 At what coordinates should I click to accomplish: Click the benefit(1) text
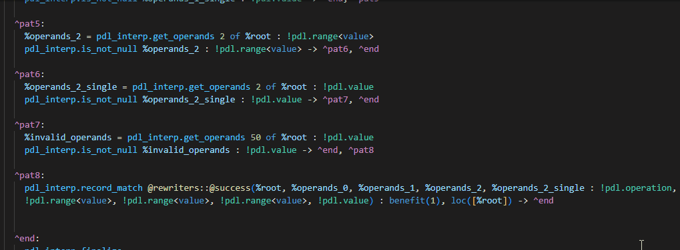tap(412, 200)
